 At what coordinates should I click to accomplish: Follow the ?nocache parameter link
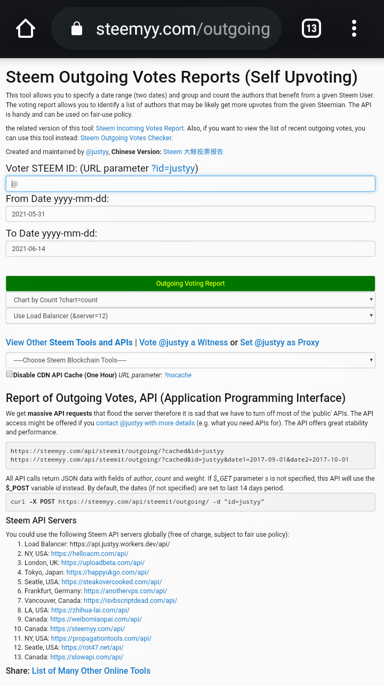[178, 375]
